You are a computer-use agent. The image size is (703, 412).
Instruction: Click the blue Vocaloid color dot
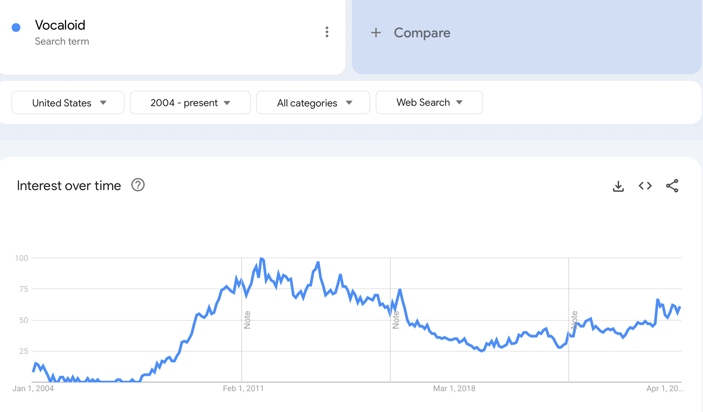point(16,28)
